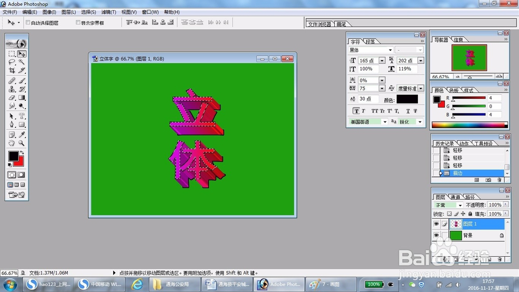Switch to the 色板 tab
519x292 pixels.
click(x=454, y=90)
